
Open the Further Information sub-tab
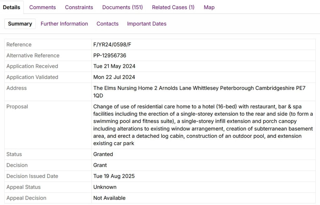(64, 24)
